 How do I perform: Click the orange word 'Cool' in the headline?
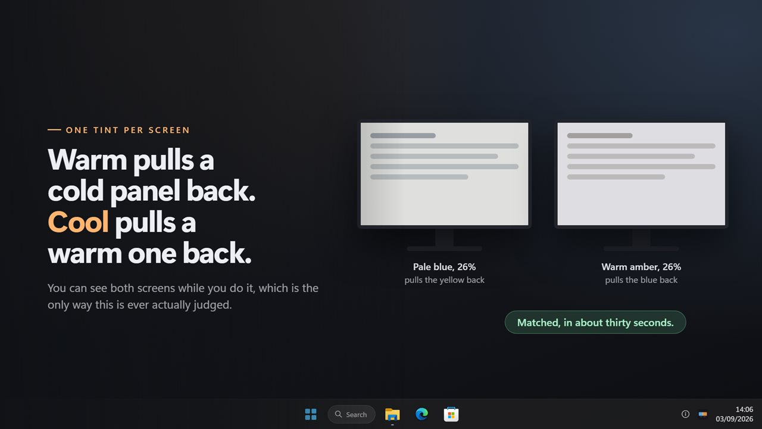[x=78, y=222]
